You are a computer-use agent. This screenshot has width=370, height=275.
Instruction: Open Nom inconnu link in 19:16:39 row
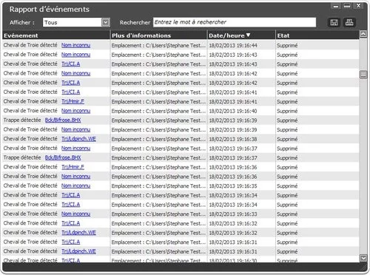click(75, 129)
